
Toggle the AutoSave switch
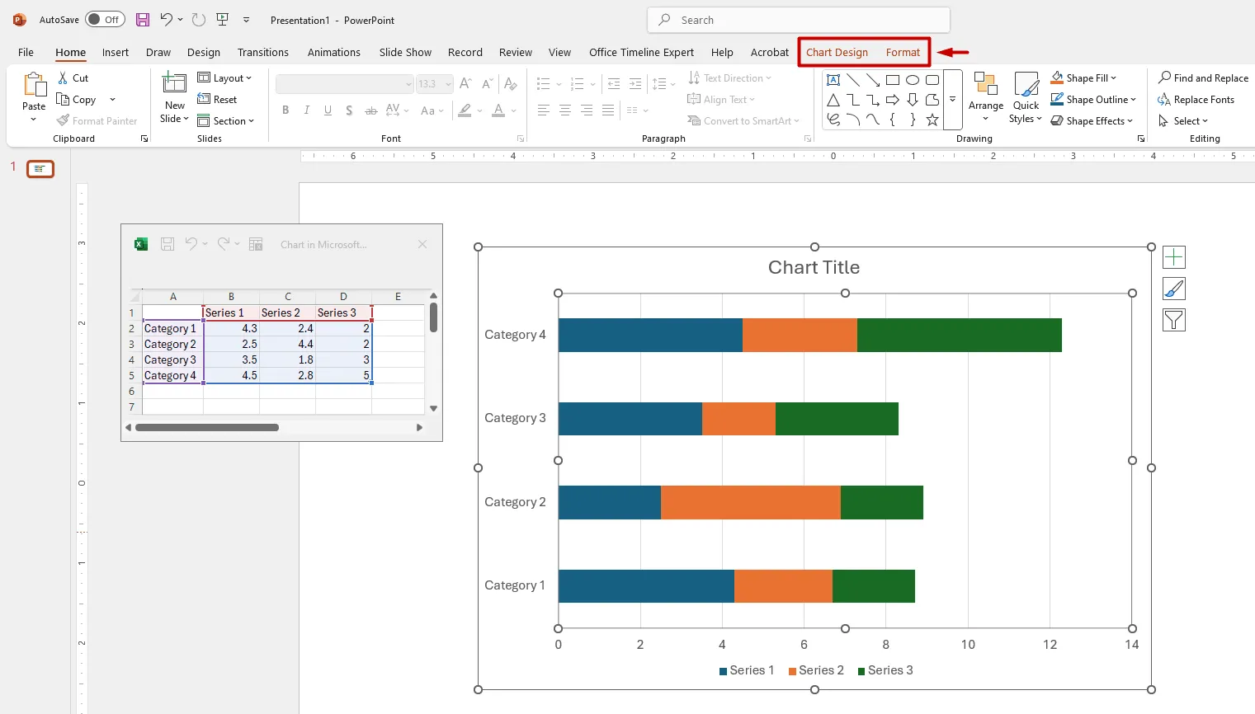[105, 20]
